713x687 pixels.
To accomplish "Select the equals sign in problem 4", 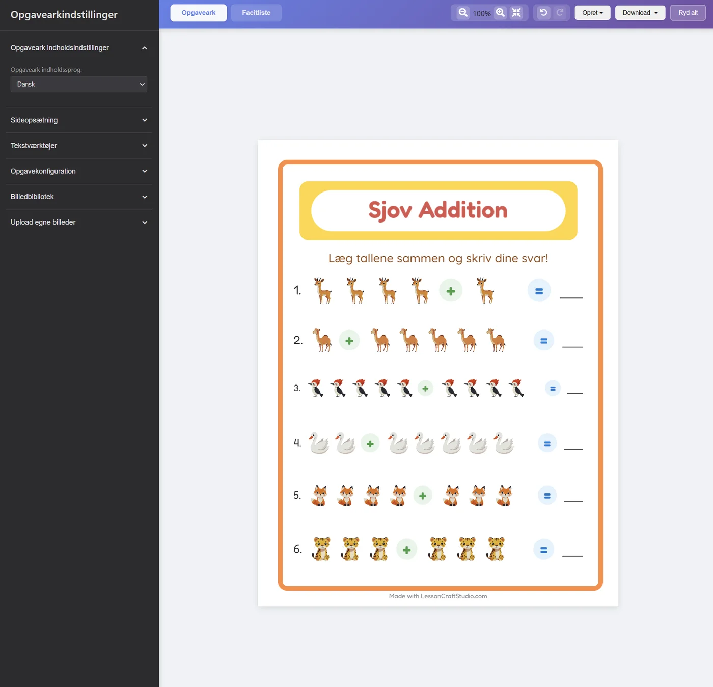I will pos(547,444).
